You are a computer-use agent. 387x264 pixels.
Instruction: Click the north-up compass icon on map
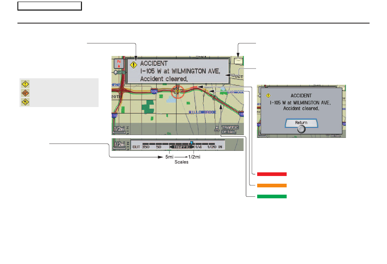tap(119, 64)
